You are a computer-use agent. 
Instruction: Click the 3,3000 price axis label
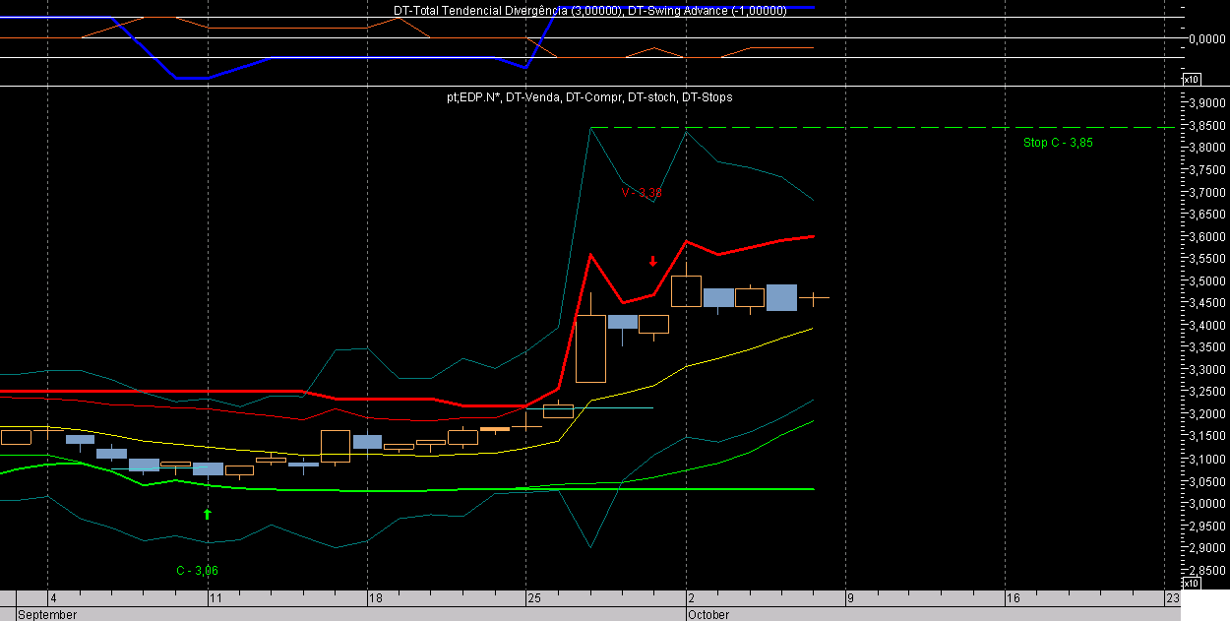(x=1205, y=370)
